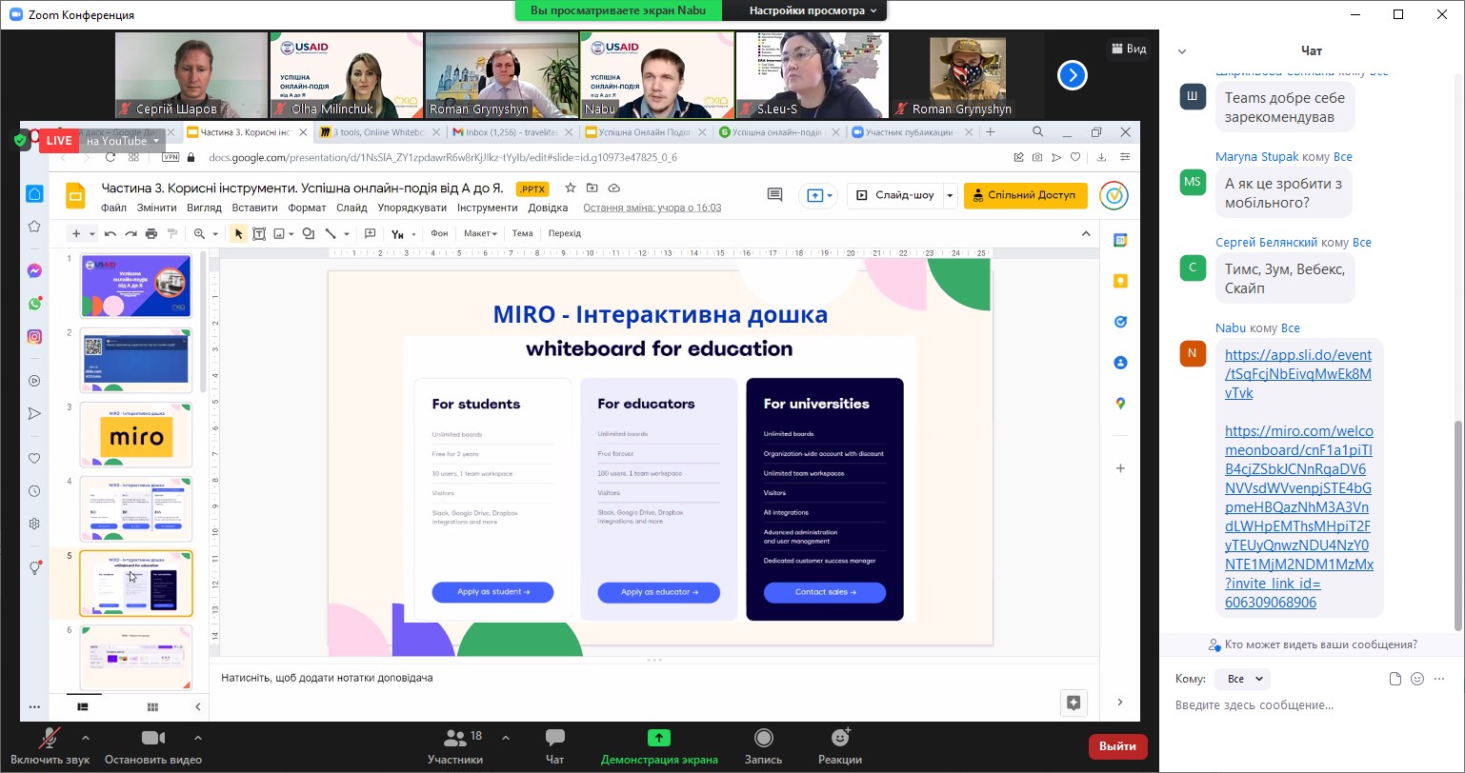Open the Формат menu in Google Slides
The width and height of the screenshot is (1465, 773).
click(307, 208)
